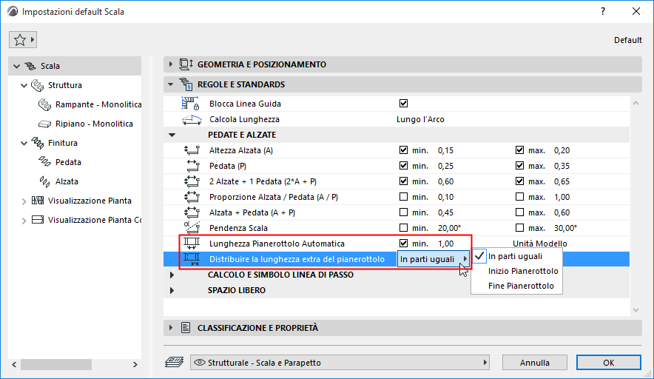This screenshot has width=654, height=379.
Task: Toggle Pedata (P) min checkbox
Action: (x=403, y=165)
